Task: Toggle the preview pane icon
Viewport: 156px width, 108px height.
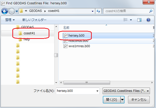Action: click(139, 20)
